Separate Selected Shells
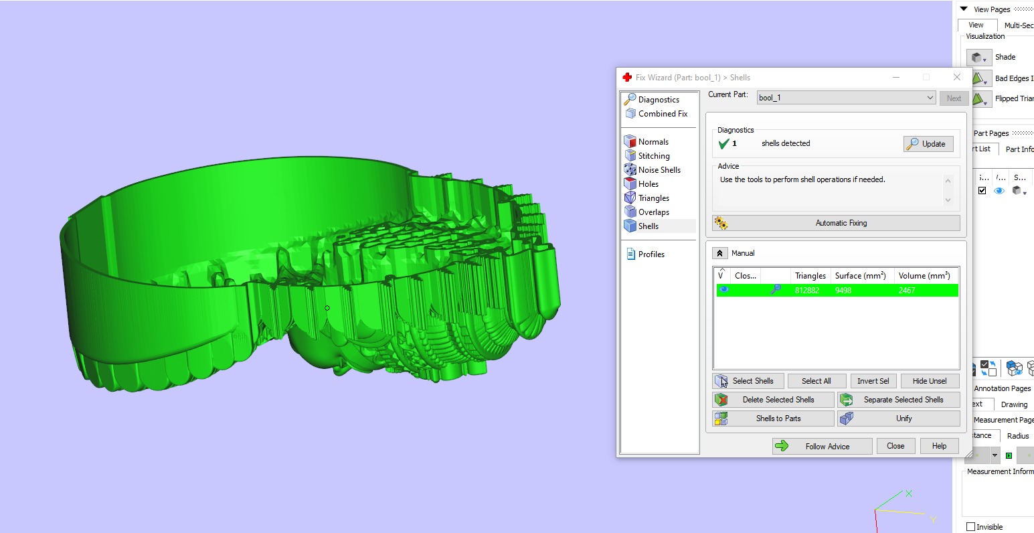 click(x=898, y=400)
